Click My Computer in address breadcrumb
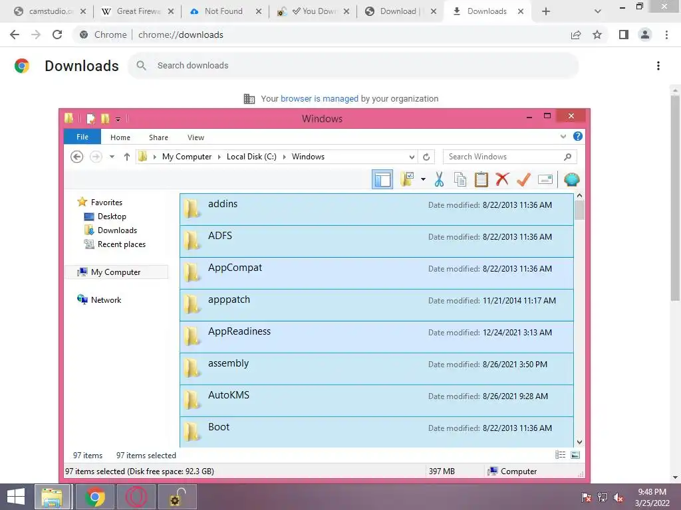681x510 pixels. coord(187,157)
